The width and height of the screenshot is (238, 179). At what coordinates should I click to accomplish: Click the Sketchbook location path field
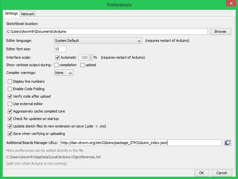coord(107,32)
